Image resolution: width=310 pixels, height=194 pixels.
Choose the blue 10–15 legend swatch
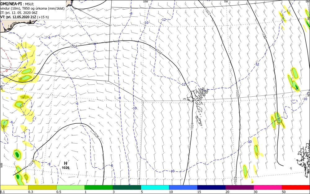pos(183,187)
